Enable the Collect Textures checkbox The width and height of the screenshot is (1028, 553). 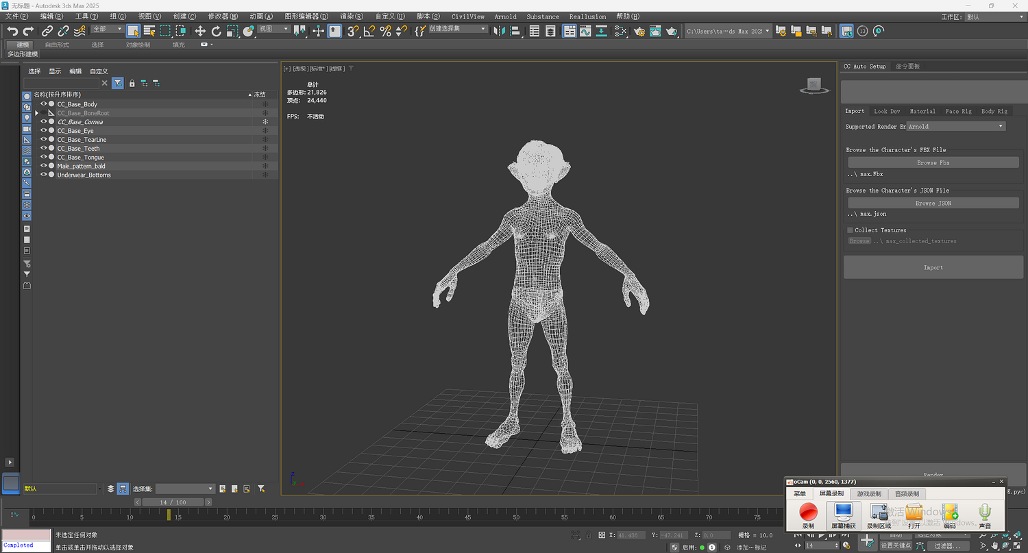[850, 230]
